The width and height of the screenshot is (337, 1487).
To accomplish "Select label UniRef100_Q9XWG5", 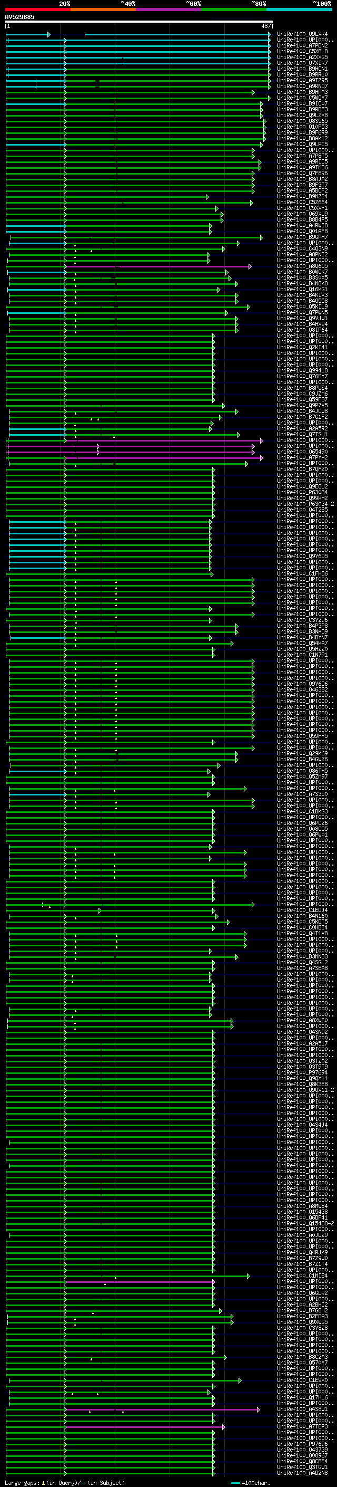I will point(302,1322).
